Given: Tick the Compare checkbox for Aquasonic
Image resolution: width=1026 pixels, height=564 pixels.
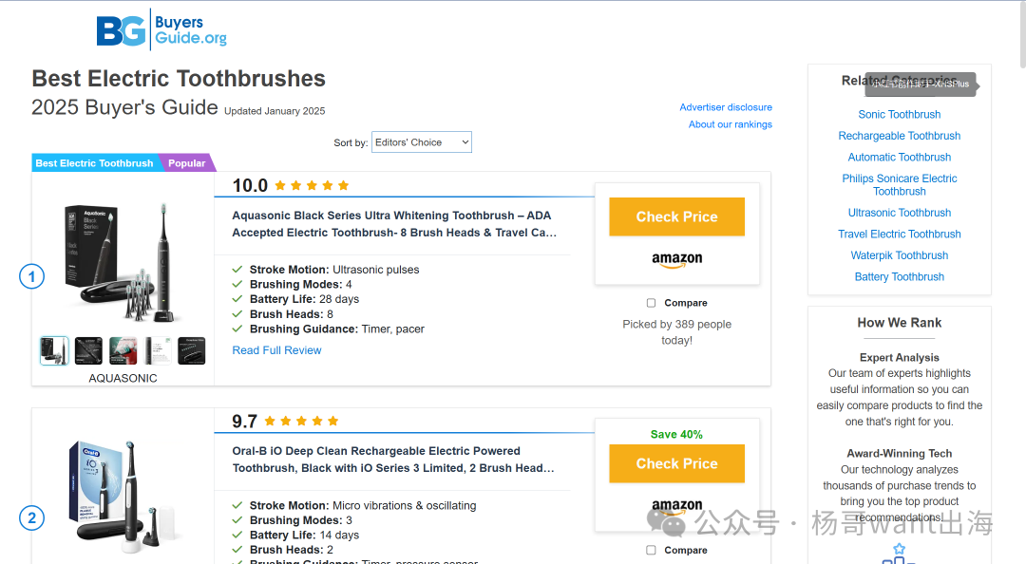Looking at the screenshot, I should pyautogui.click(x=651, y=304).
